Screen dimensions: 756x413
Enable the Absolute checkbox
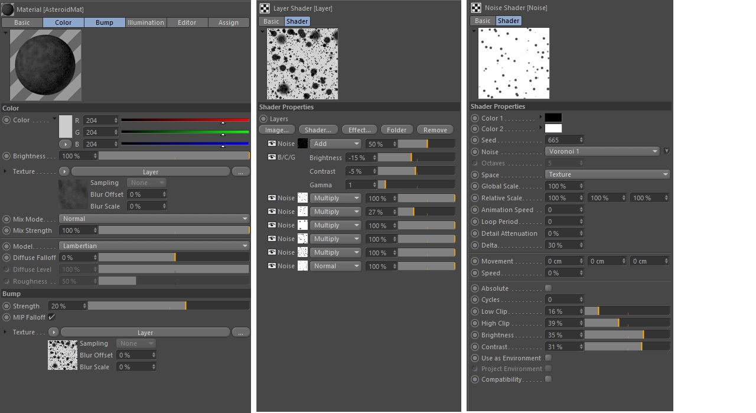(548, 288)
